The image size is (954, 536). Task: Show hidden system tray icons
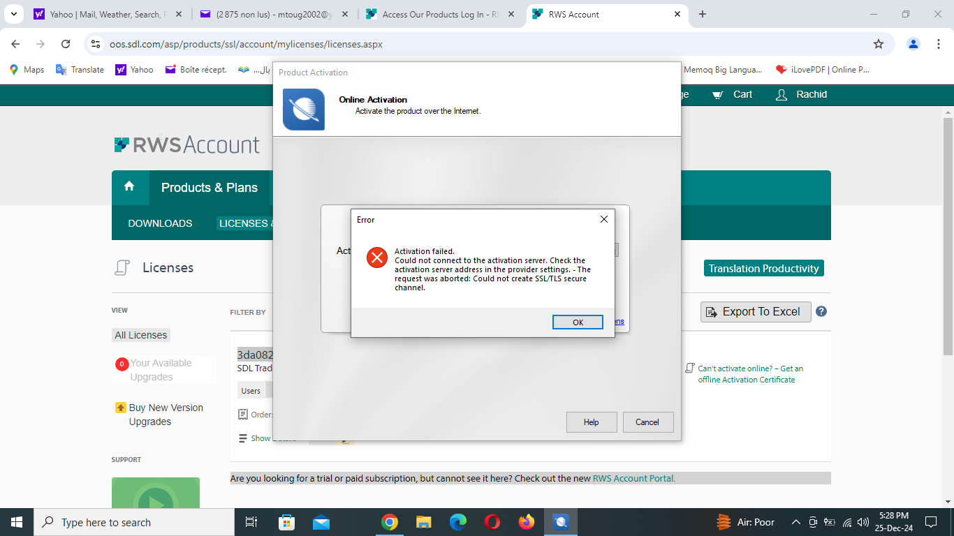coord(795,522)
